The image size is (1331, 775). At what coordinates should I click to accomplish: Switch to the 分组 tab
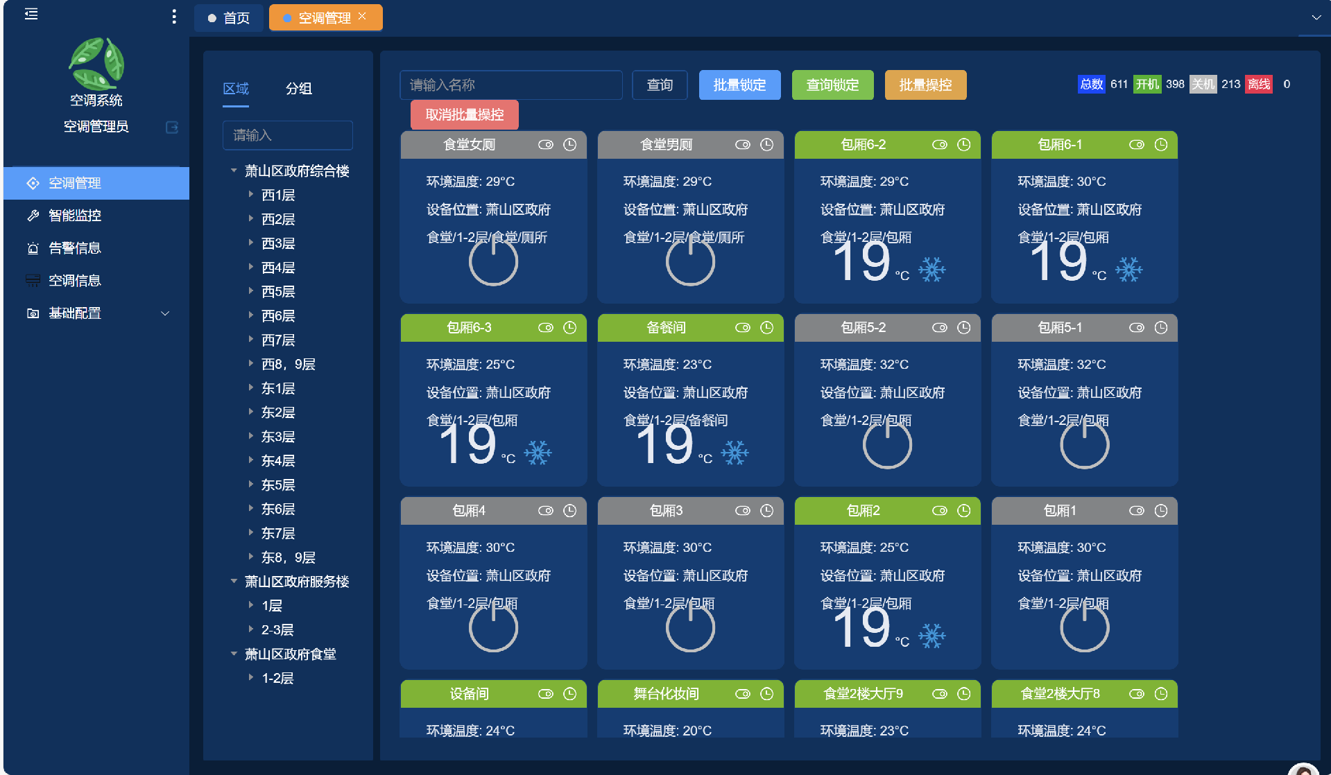tap(299, 89)
